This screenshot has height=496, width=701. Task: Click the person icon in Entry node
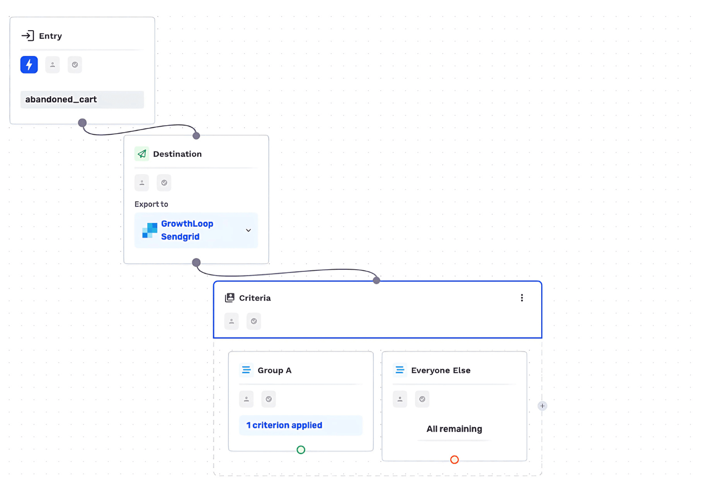(52, 64)
